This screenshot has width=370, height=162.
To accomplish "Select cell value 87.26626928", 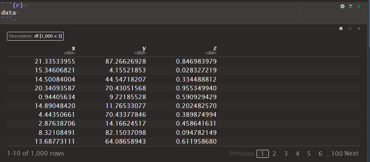I will pos(125,62).
